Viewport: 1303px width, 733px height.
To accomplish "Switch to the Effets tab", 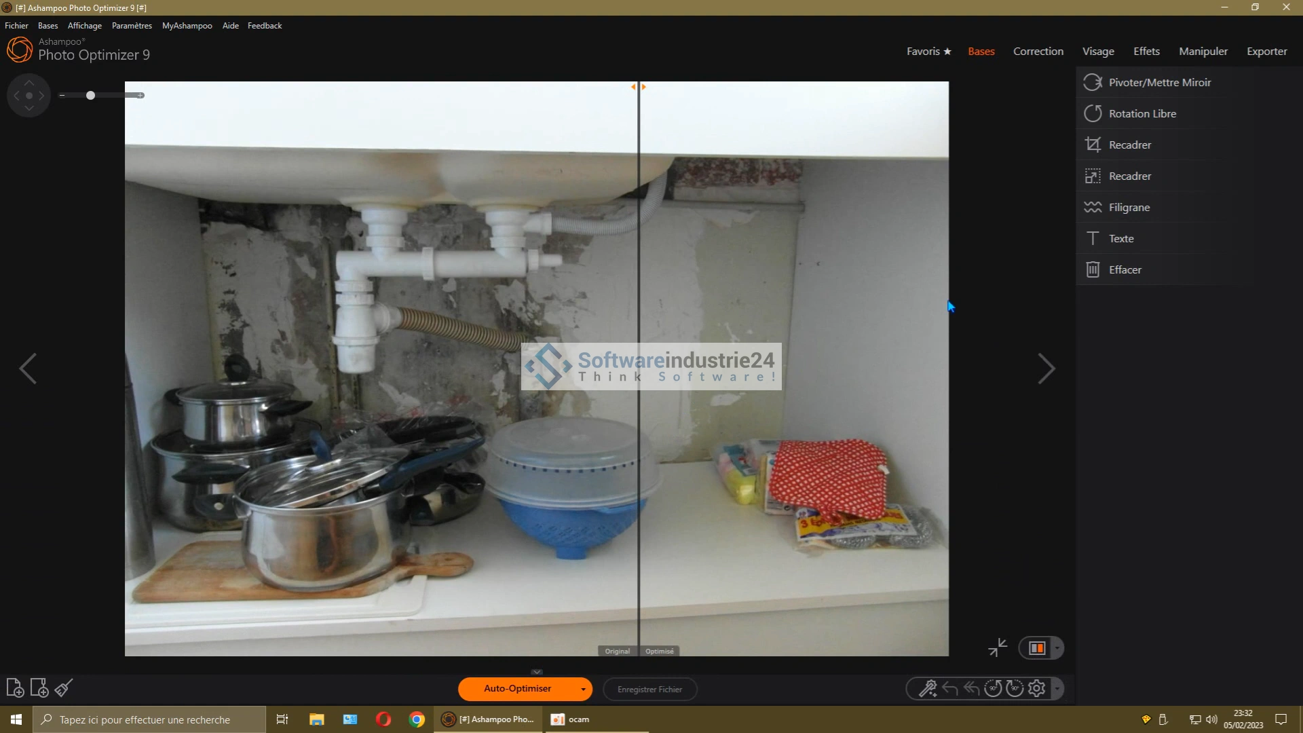I will [x=1146, y=52].
